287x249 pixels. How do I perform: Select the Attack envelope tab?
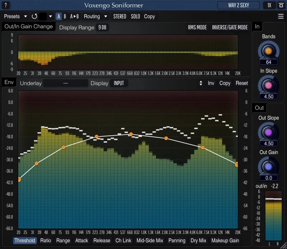tap(82, 240)
